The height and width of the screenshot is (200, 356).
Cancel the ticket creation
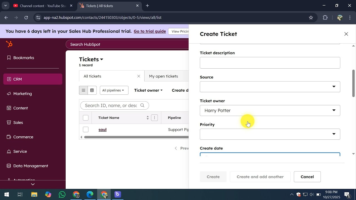click(307, 177)
